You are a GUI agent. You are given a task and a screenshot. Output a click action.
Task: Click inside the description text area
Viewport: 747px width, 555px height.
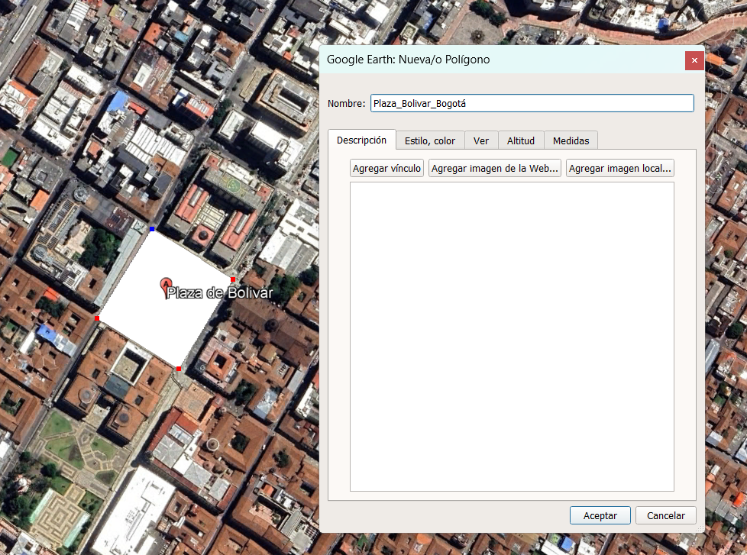coord(513,337)
